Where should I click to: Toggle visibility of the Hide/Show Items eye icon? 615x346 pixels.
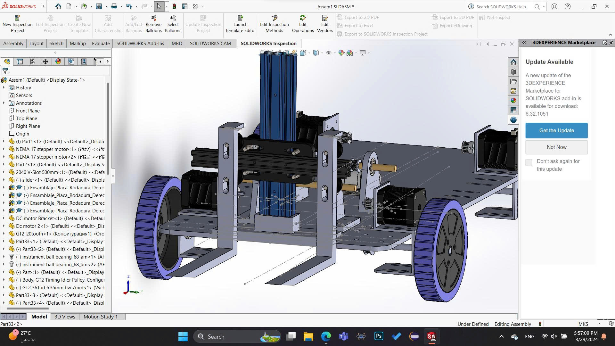pyautogui.click(x=329, y=53)
